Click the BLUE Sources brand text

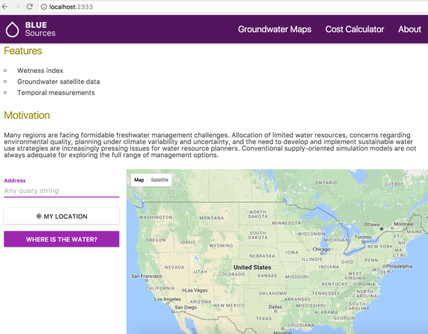(x=40, y=29)
